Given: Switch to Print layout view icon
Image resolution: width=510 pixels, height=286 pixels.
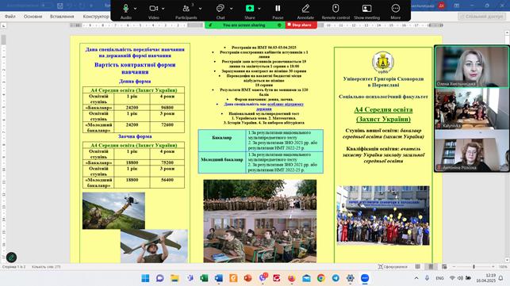Looking at the screenshot, I should pyautogui.click(x=431, y=267).
